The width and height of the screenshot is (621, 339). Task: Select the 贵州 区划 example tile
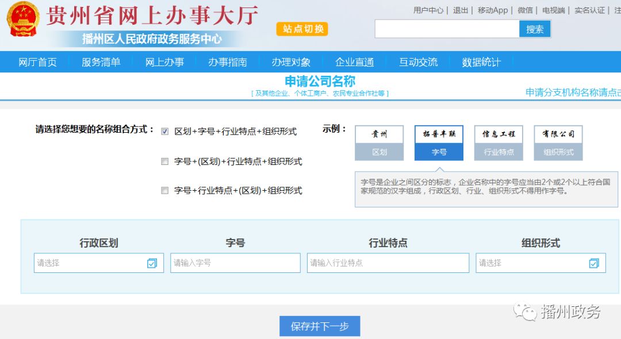point(379,142)
